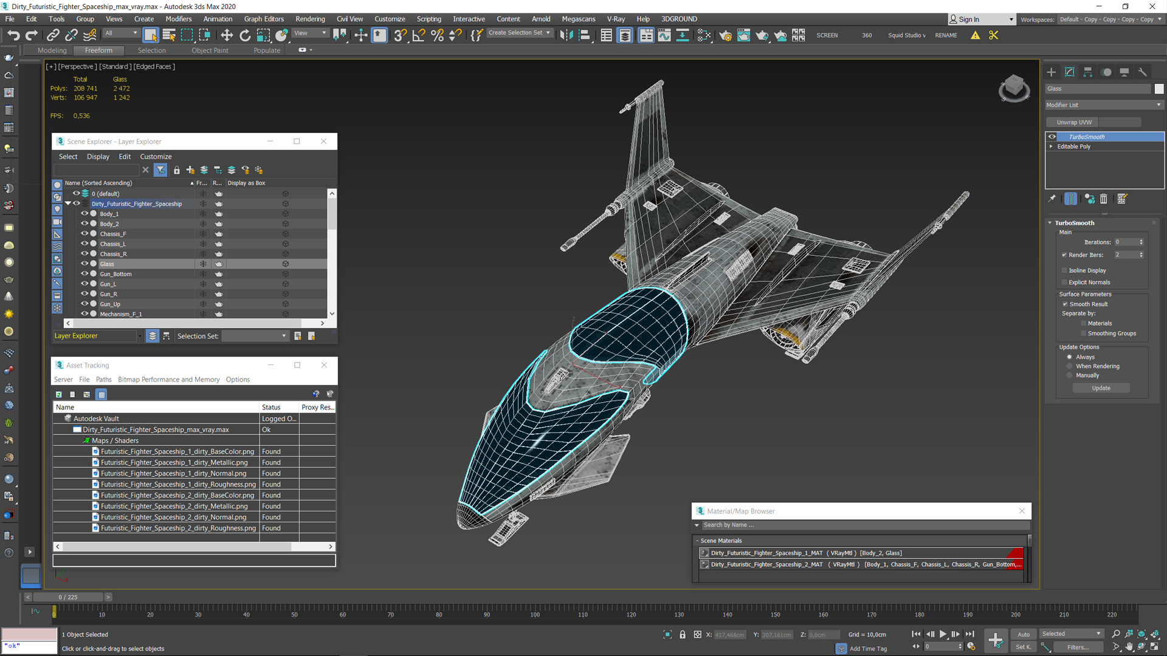This screenshot has width=1167, height=656.
Task: Select the When Rendering update option
Action: [1070, 366]
